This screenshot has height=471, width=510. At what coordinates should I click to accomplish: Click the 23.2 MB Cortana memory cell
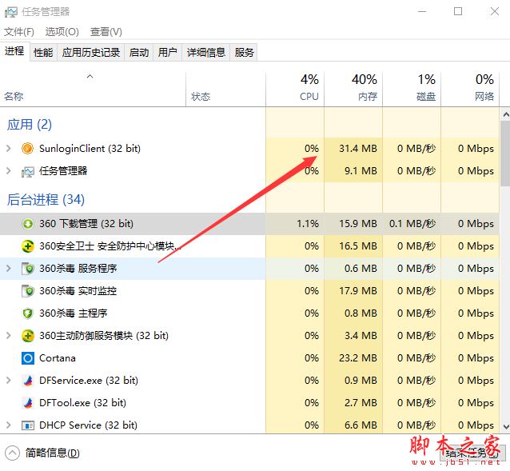358,358
